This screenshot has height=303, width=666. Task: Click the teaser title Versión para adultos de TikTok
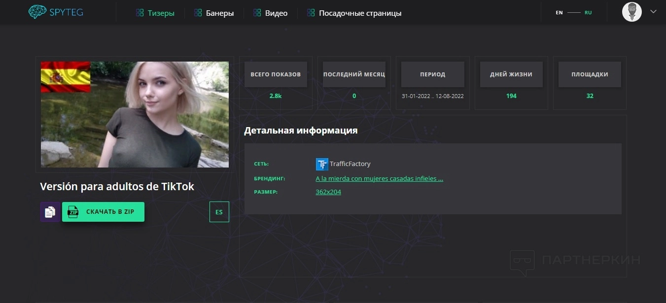[117, 187]
